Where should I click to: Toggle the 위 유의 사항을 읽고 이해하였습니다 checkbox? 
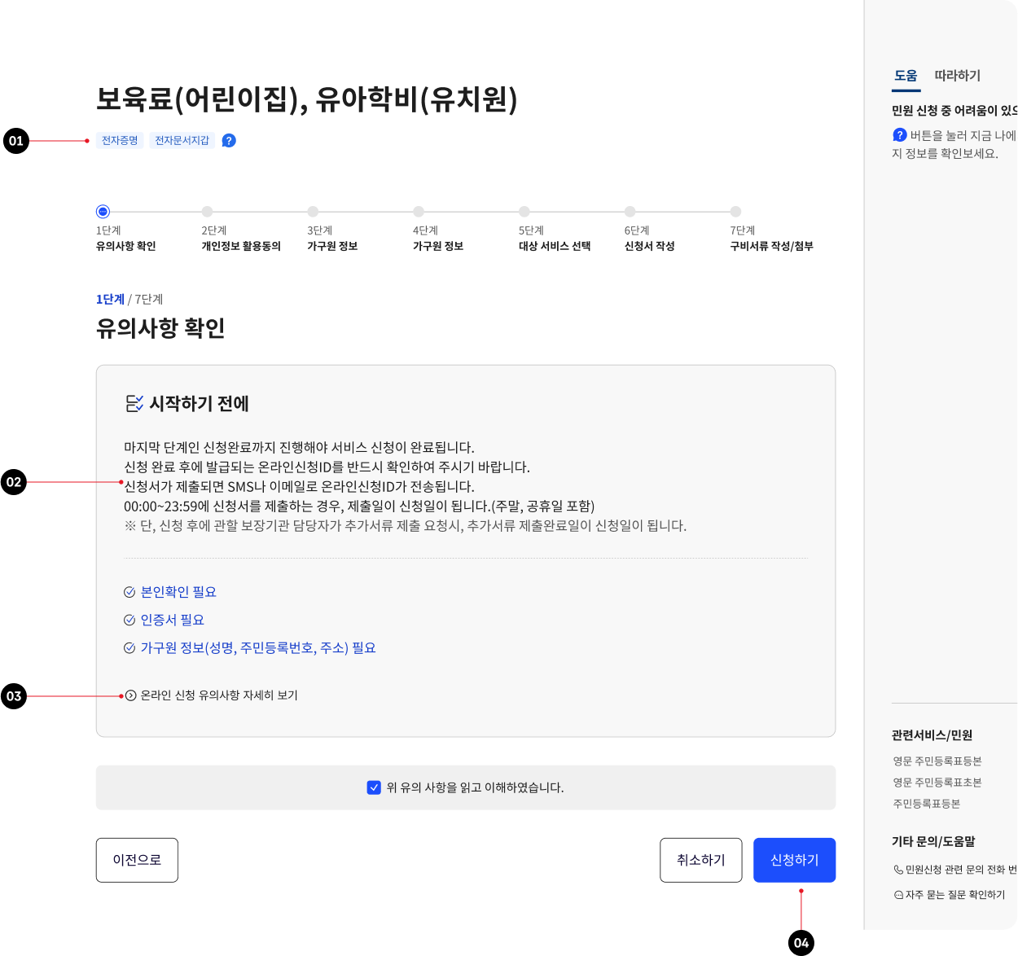tap(374, 787)
